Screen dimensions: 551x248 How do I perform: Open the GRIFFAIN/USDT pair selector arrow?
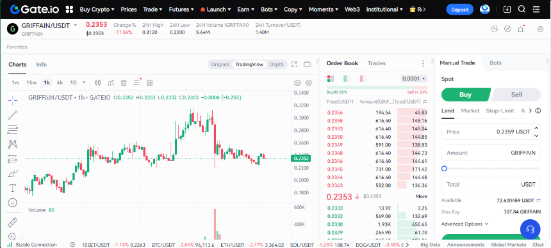click(76, 26)
